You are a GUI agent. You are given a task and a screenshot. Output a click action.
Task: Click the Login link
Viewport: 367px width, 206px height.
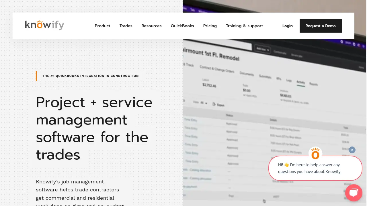(x=287, y=26)
